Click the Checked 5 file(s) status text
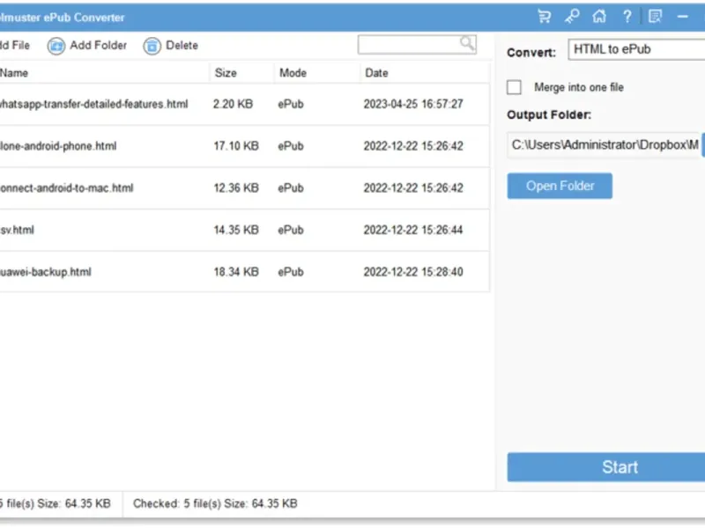705x528 pixels. 215,503
